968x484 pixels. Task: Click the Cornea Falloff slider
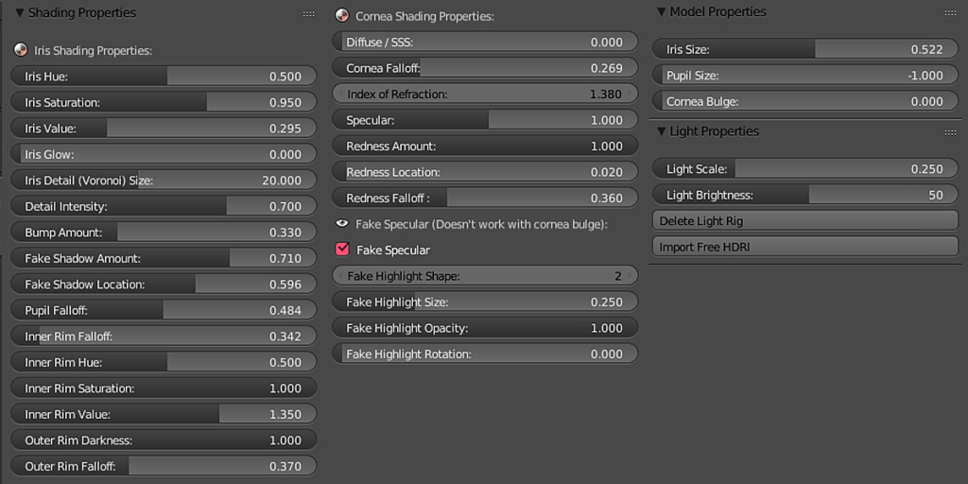(485, 68)
